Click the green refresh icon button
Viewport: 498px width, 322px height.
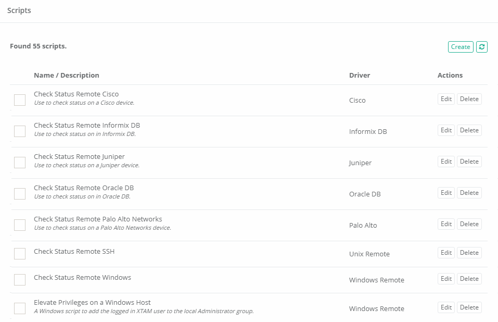click(482, 47)
